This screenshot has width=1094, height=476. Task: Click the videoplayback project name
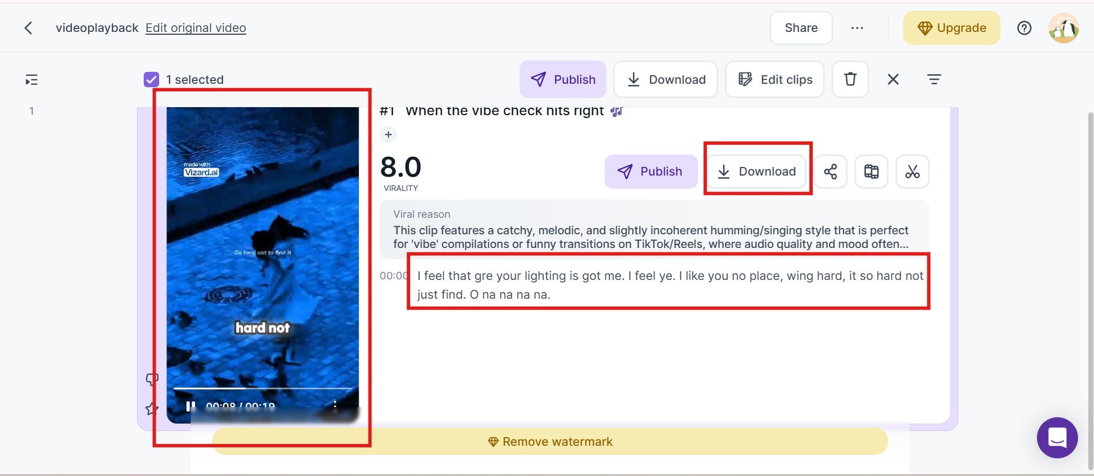tap(97, 28)
